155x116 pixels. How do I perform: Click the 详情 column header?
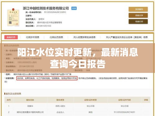click(x=146, y=100)
